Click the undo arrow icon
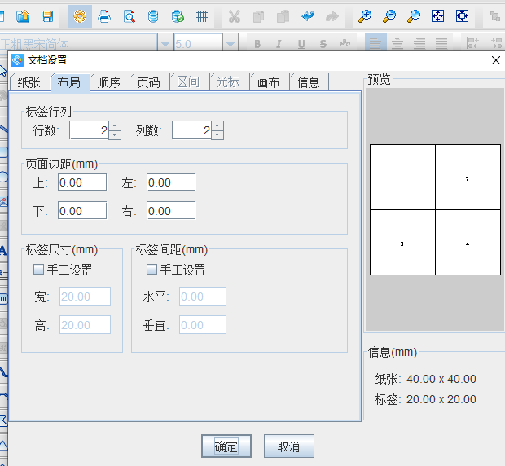This screenshot has width=505, height=466. [x=307, y=16]
